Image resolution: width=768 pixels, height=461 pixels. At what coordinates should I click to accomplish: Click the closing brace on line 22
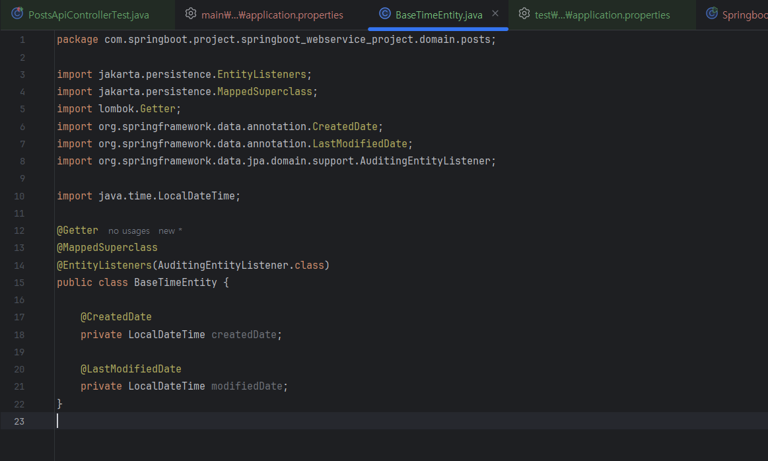click(59, 404)
